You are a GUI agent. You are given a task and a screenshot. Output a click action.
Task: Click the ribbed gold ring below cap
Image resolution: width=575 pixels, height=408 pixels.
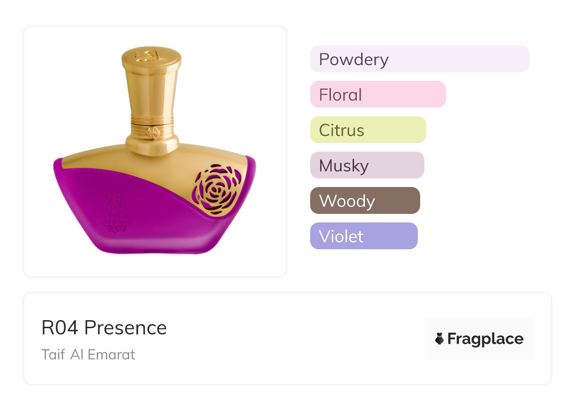coord(152,119)
